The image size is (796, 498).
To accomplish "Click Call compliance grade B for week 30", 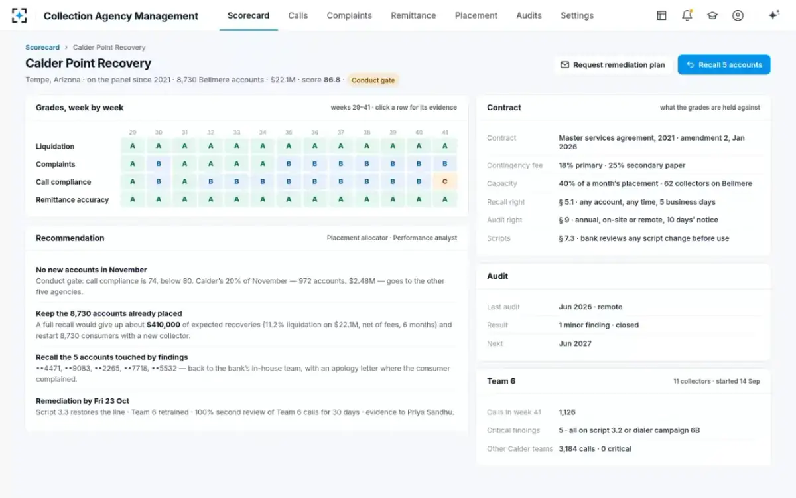I will tap(159, 181).
